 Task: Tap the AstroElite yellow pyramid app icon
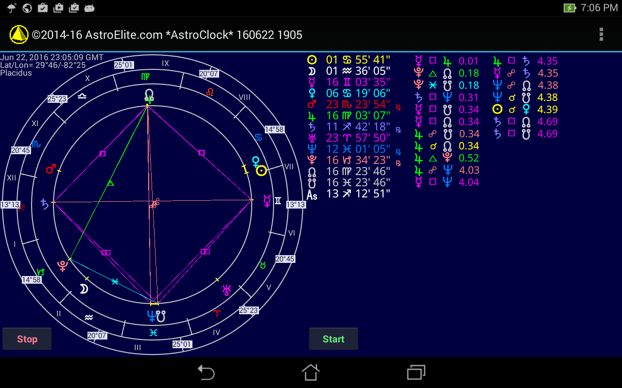point(19,34)
